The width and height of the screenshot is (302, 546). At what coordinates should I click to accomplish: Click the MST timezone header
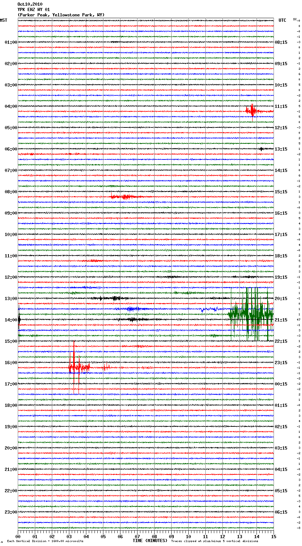(x=4, y=20)
